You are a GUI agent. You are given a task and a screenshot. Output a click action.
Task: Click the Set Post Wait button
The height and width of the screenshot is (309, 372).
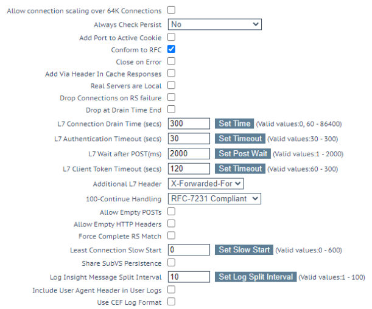pos(243,154)
